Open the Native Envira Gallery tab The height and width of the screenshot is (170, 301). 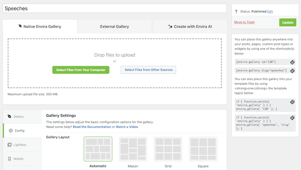40,27
